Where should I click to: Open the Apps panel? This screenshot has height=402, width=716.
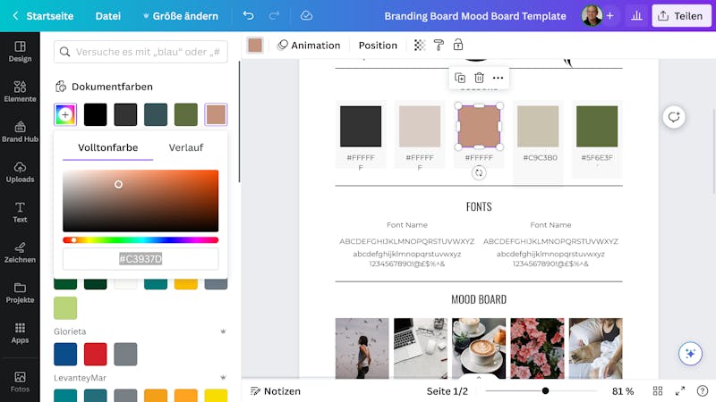20,332
